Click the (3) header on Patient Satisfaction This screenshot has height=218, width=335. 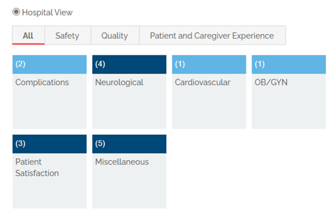point(50,144)
